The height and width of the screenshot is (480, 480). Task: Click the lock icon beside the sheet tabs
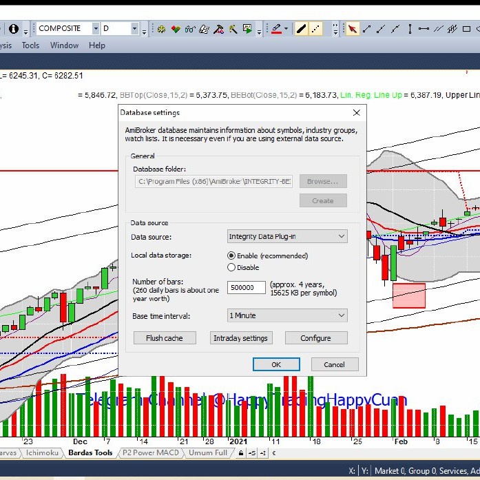(x=240, y=453)
